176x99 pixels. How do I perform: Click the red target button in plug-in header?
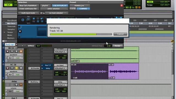pyautogui.click(x=122, y=5)
